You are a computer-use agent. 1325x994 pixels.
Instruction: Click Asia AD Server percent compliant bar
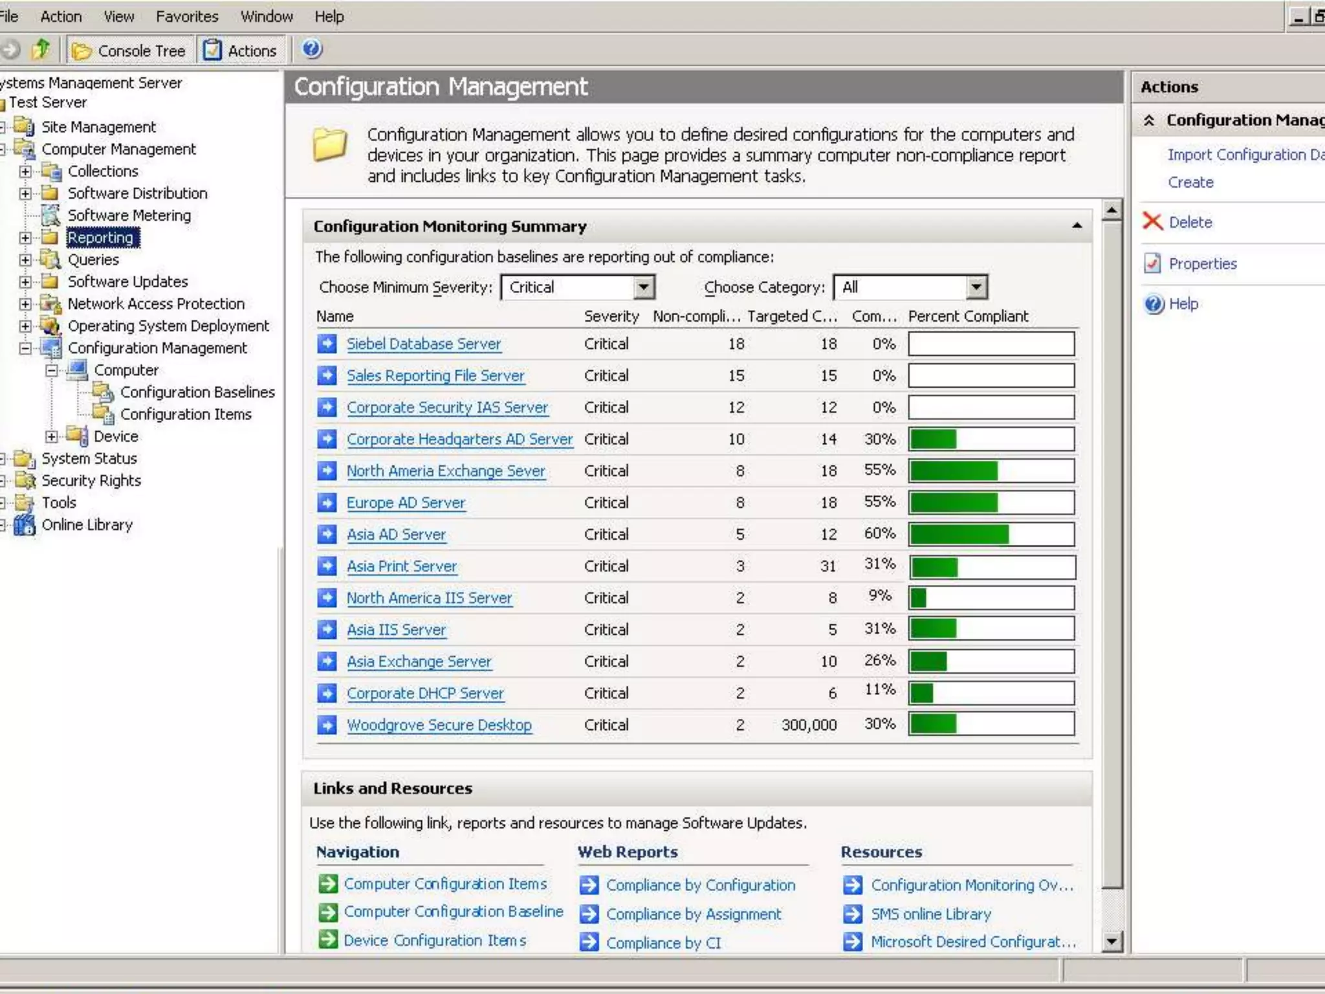pos(991,535)
